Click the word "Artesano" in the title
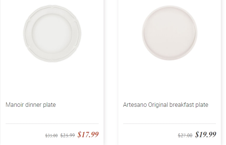This screenshot has width=226, height=145. point(135,105)
